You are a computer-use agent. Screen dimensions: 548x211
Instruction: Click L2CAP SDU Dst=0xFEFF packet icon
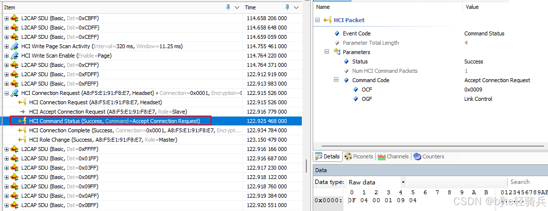pos(14,84)
